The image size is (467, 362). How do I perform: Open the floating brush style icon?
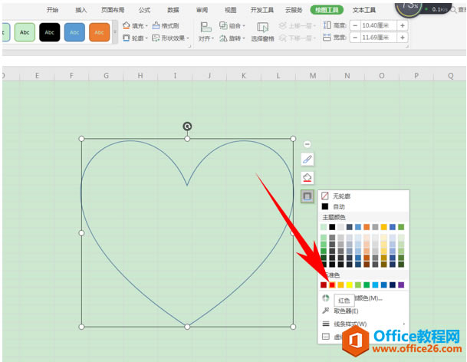pos(307,160)
